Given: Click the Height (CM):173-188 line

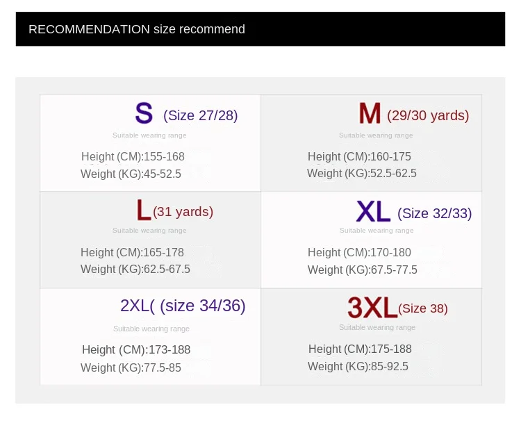Looking at the screenshot, I should [x=136, y=349].
